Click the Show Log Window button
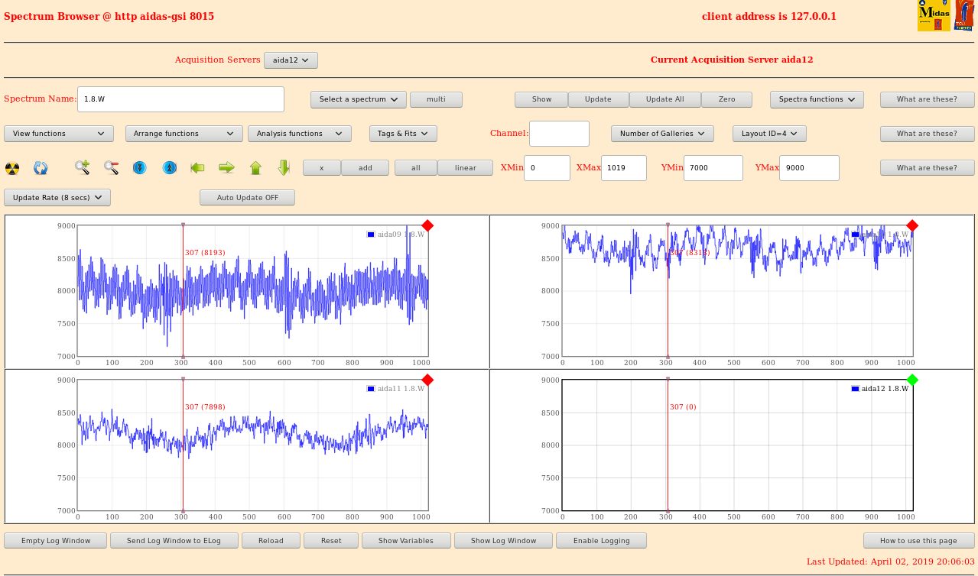Screen dimensions: 978x576 pos(503,541)
